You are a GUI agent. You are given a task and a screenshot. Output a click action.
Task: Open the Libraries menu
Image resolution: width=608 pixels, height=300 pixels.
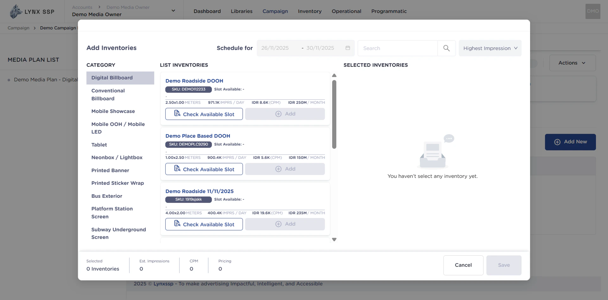(242, 11)
